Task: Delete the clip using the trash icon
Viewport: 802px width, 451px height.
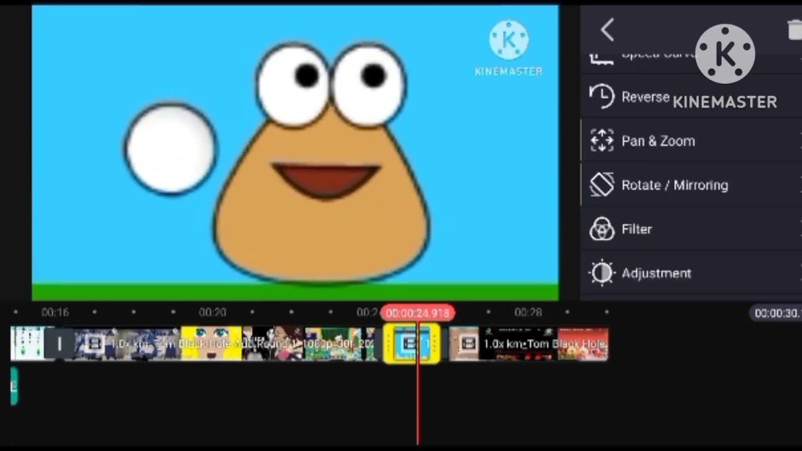Action: (x=794, y=29)
